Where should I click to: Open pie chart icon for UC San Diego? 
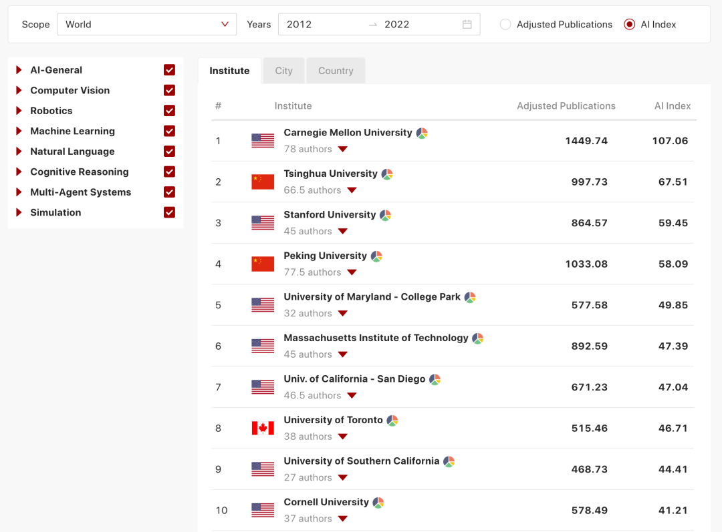(435, 379)
